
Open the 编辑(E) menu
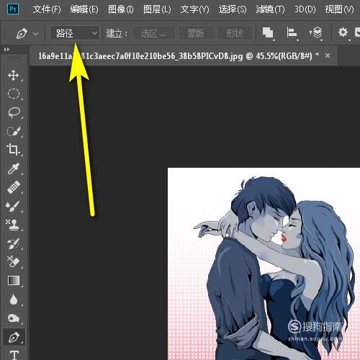point(84,9)
